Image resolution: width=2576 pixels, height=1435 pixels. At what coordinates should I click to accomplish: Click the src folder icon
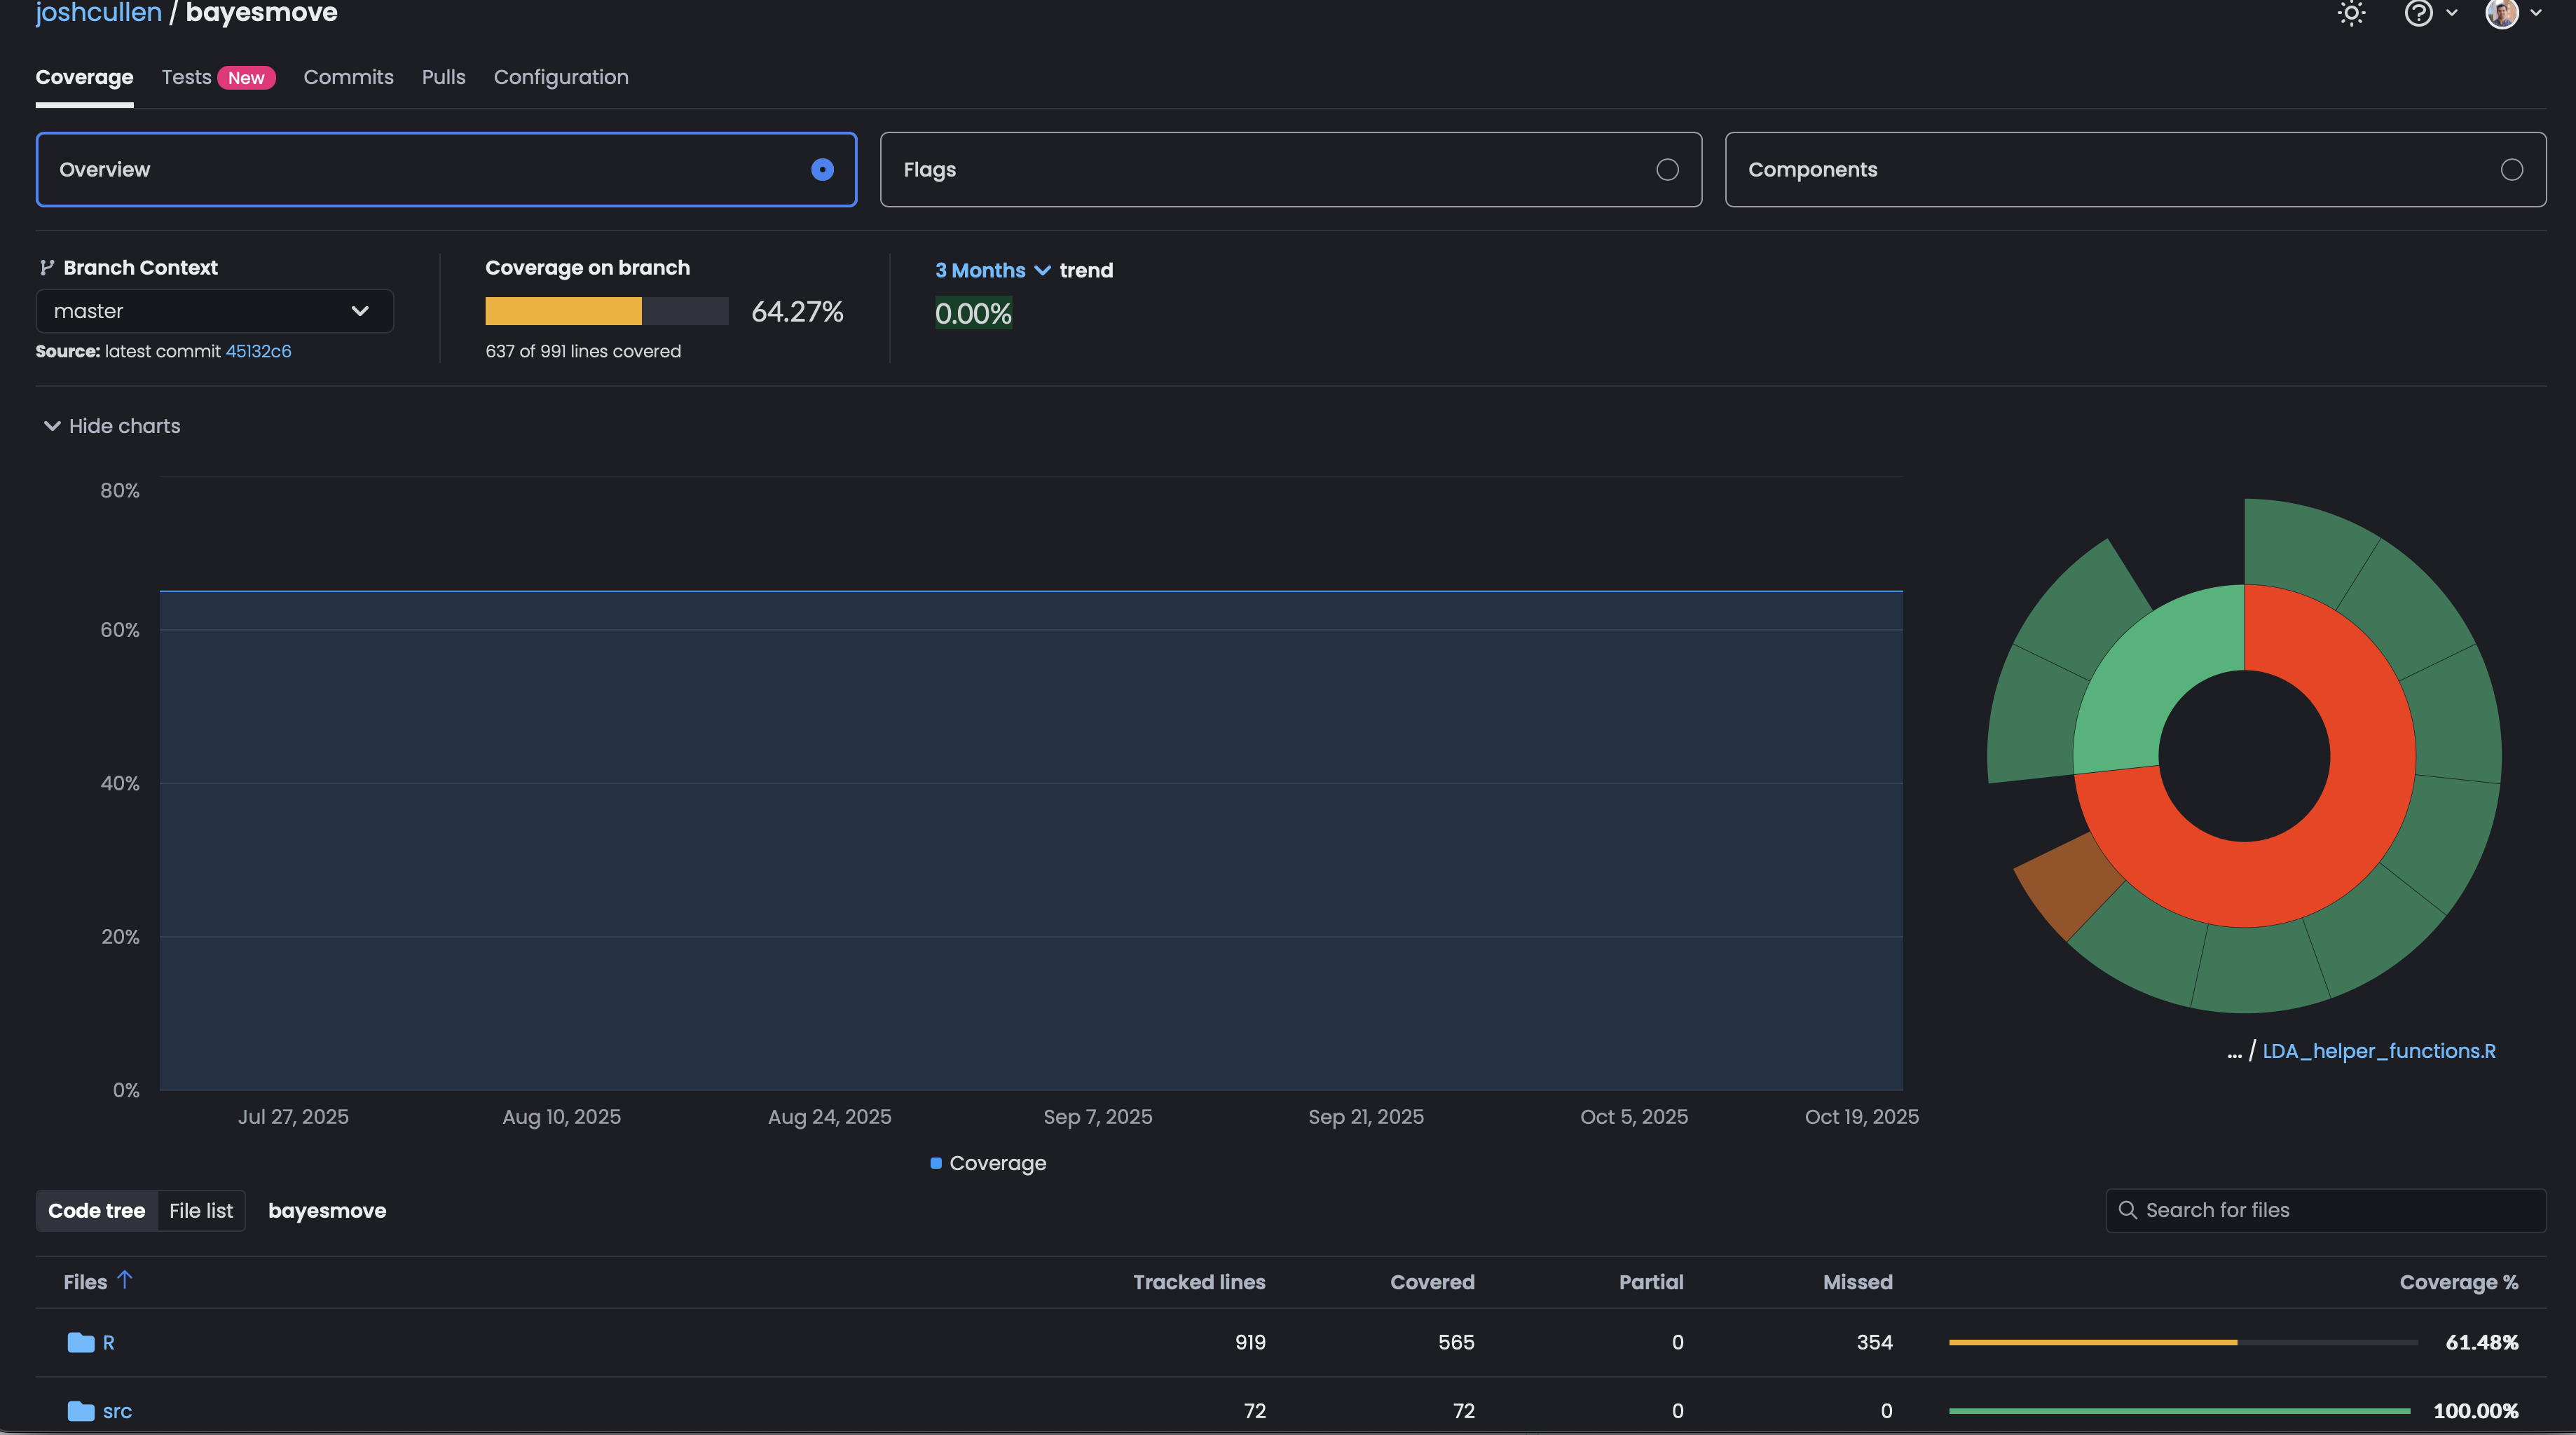click(x=80, y=1411)
